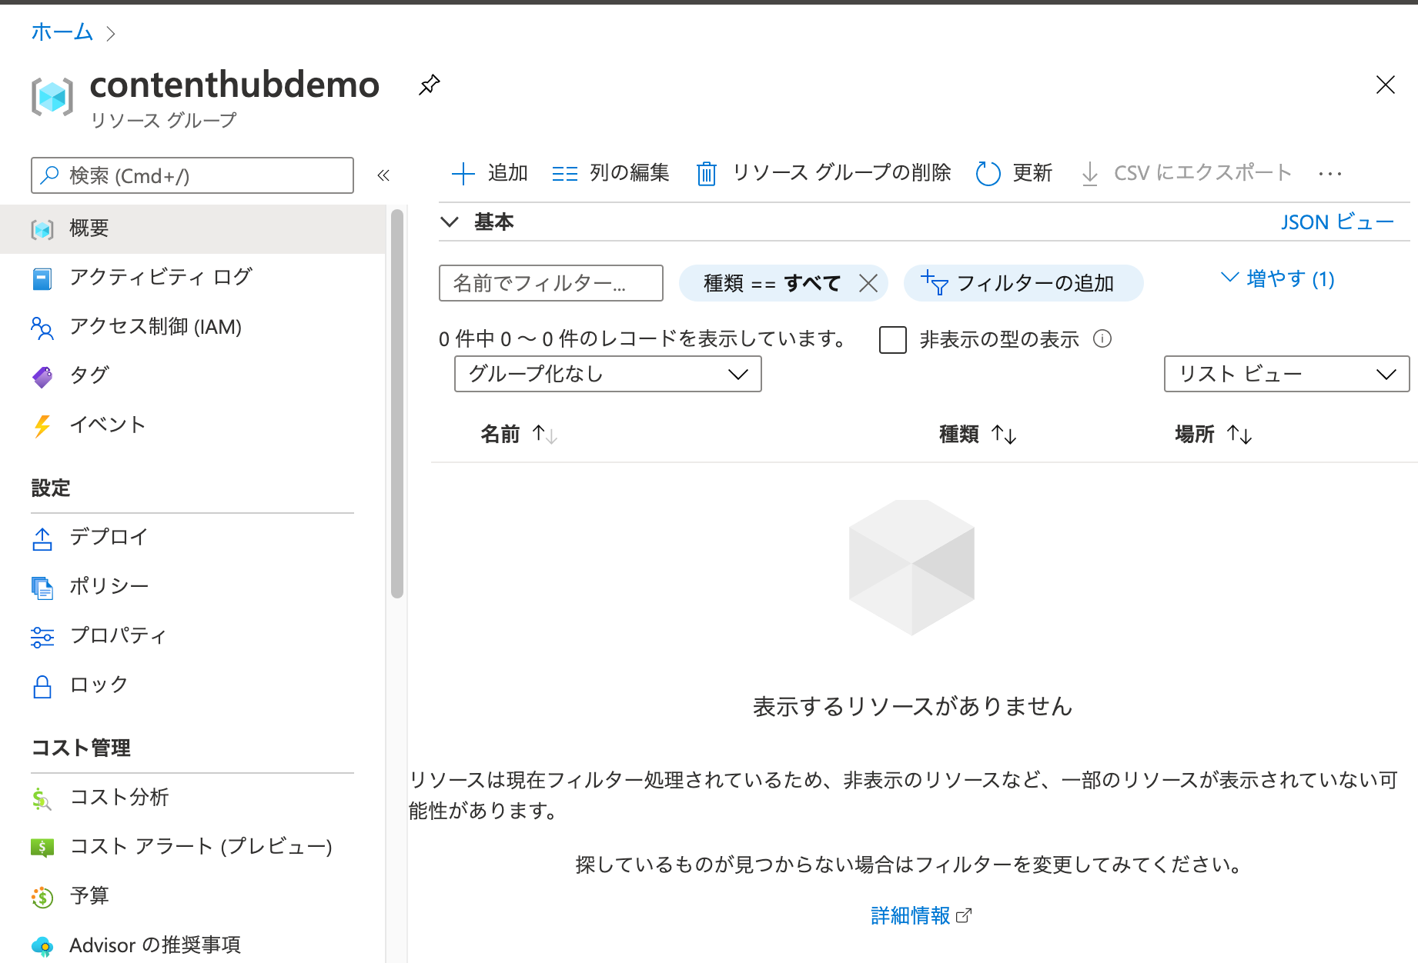Sort by 種類 column

tap(978, 435)
